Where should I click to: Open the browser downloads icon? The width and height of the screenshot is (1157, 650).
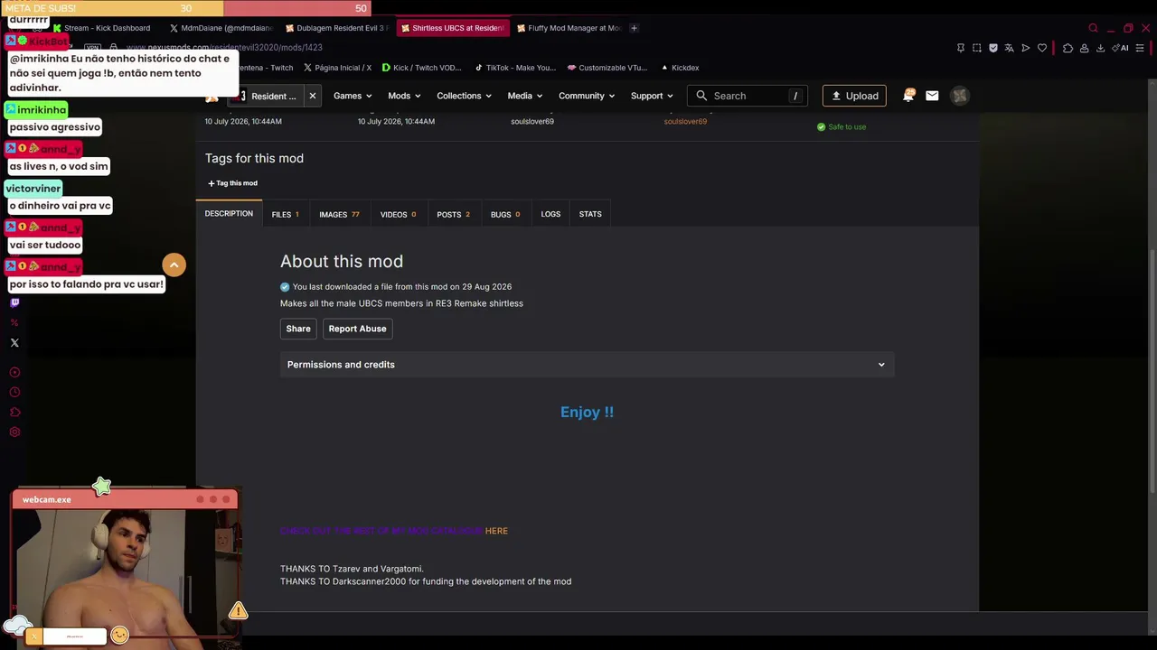pos(1100,48)
